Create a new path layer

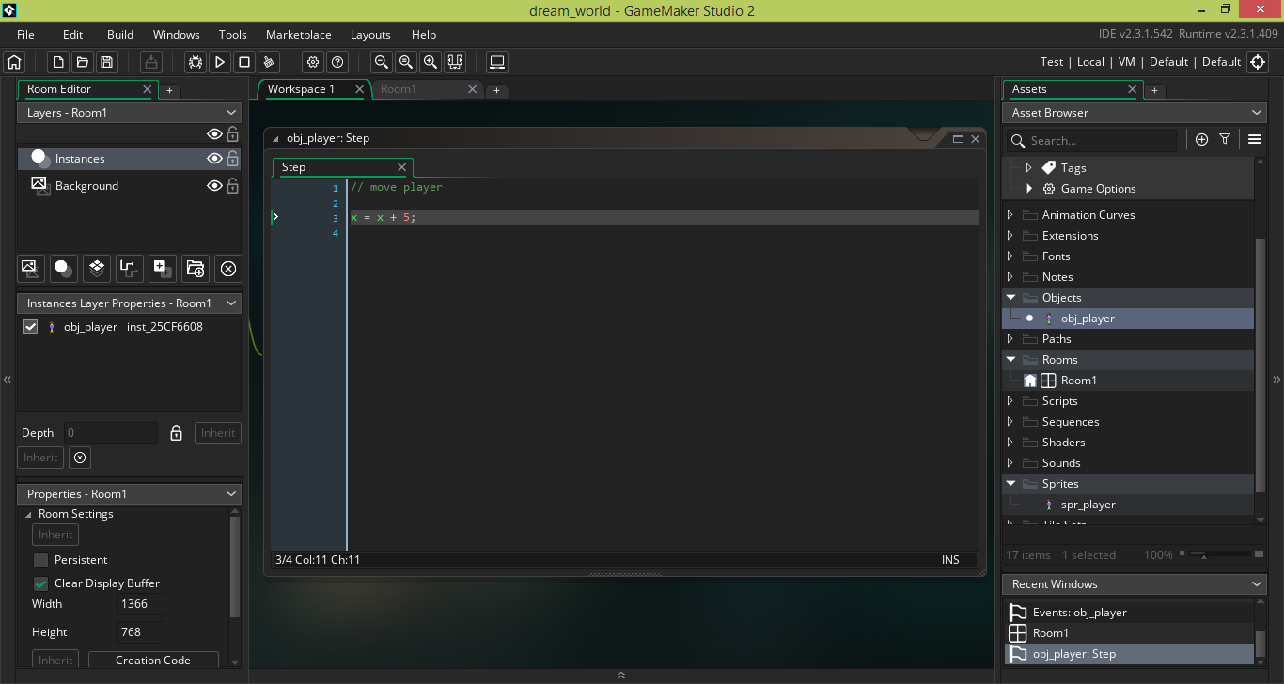130,268
